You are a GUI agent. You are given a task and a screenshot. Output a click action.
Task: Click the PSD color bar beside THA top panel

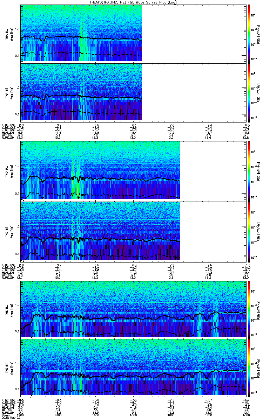[249, 33]
